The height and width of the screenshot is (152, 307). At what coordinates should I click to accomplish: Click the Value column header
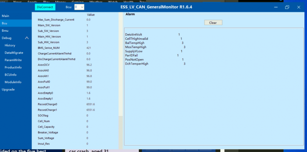coord(91,15)
